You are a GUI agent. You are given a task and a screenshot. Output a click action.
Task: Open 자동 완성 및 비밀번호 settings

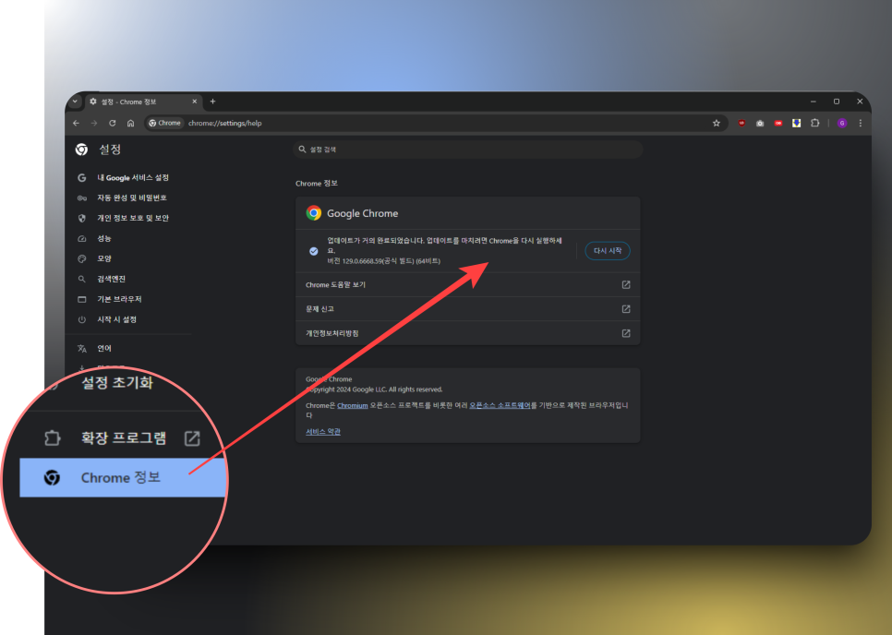click(x=128, y=198)
